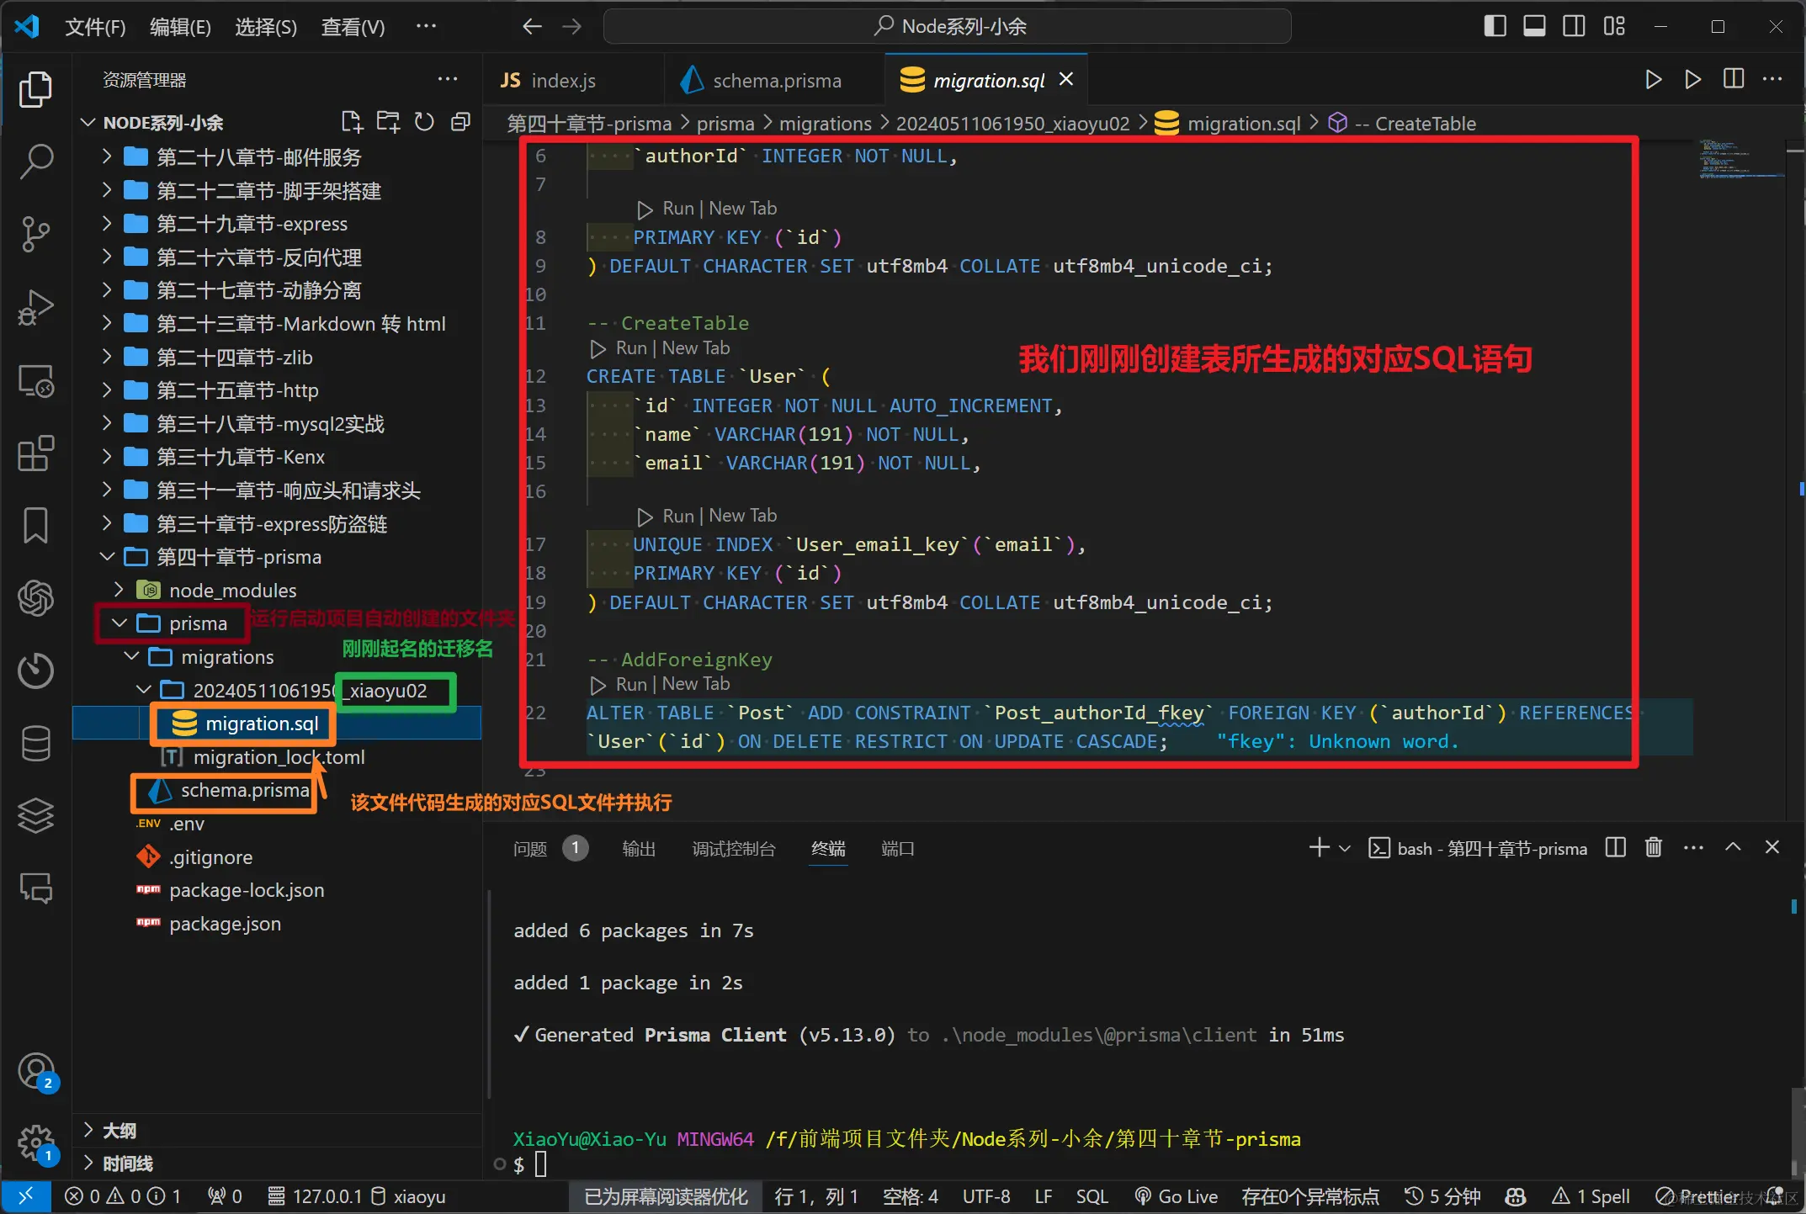Open Source Control view in activity bar
The width and height of the screenshot is (1806, 1214).
pos(35,234)
